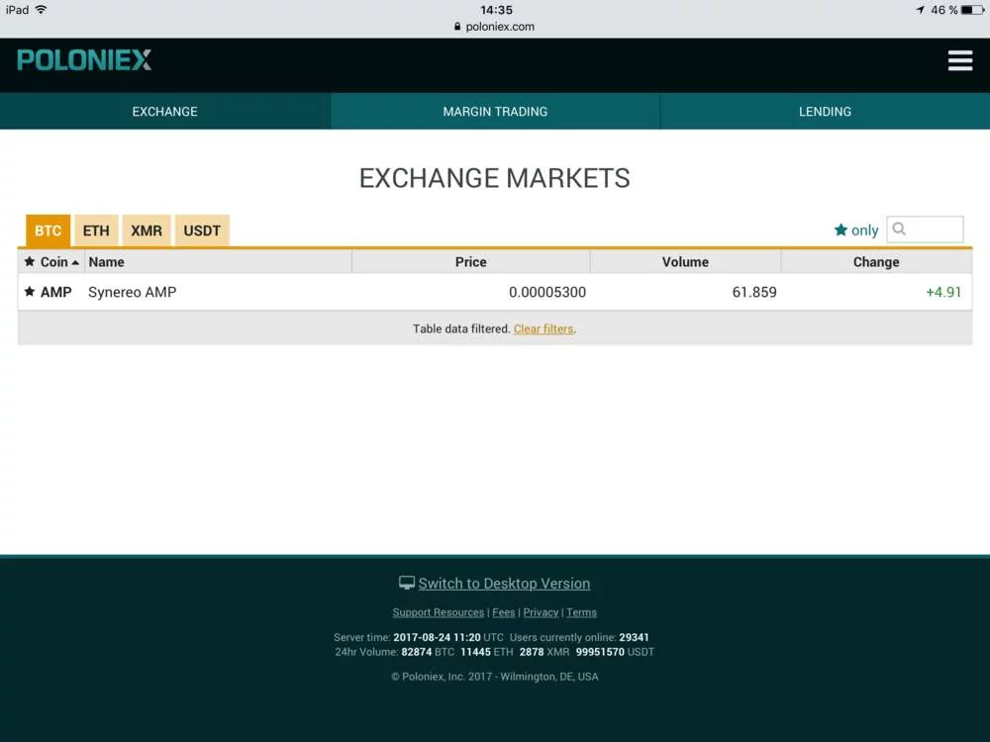Viewport: 990px width, 742px height.
Task: Click the volume value 61.859
Action: [x=754, y=292]
